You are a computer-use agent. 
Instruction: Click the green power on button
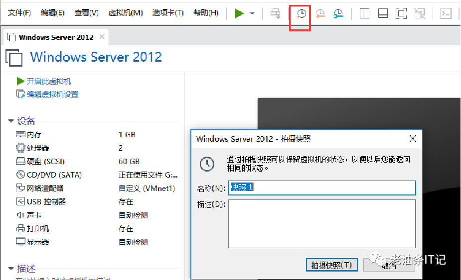click(239, 13)
